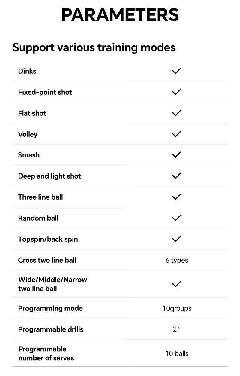Click the Support various training modes subtitle
The height and width of the screenshot is (376, 240).
[94, 47]
